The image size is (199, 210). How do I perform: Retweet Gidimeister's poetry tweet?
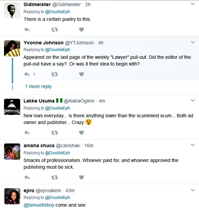click(x=55, y=30)
